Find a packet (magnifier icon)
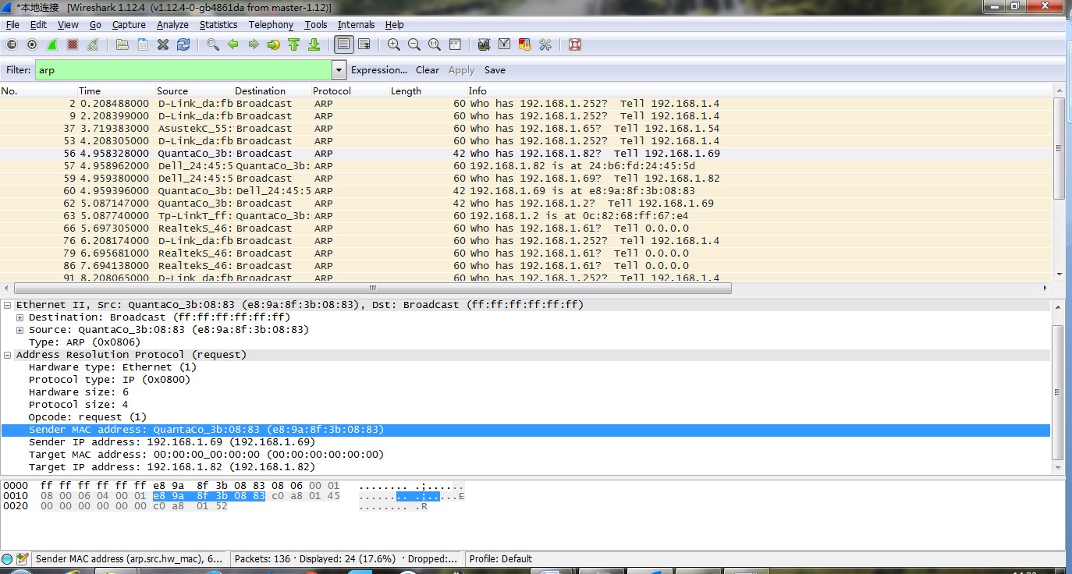The width and height of the screenshot is (1072, 574). (213, 44)
